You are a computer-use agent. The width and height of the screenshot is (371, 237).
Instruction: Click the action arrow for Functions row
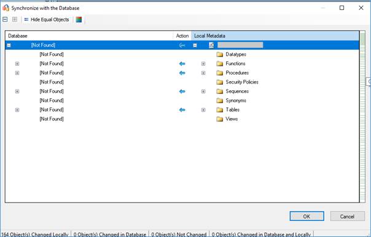[x=182, y=64]
